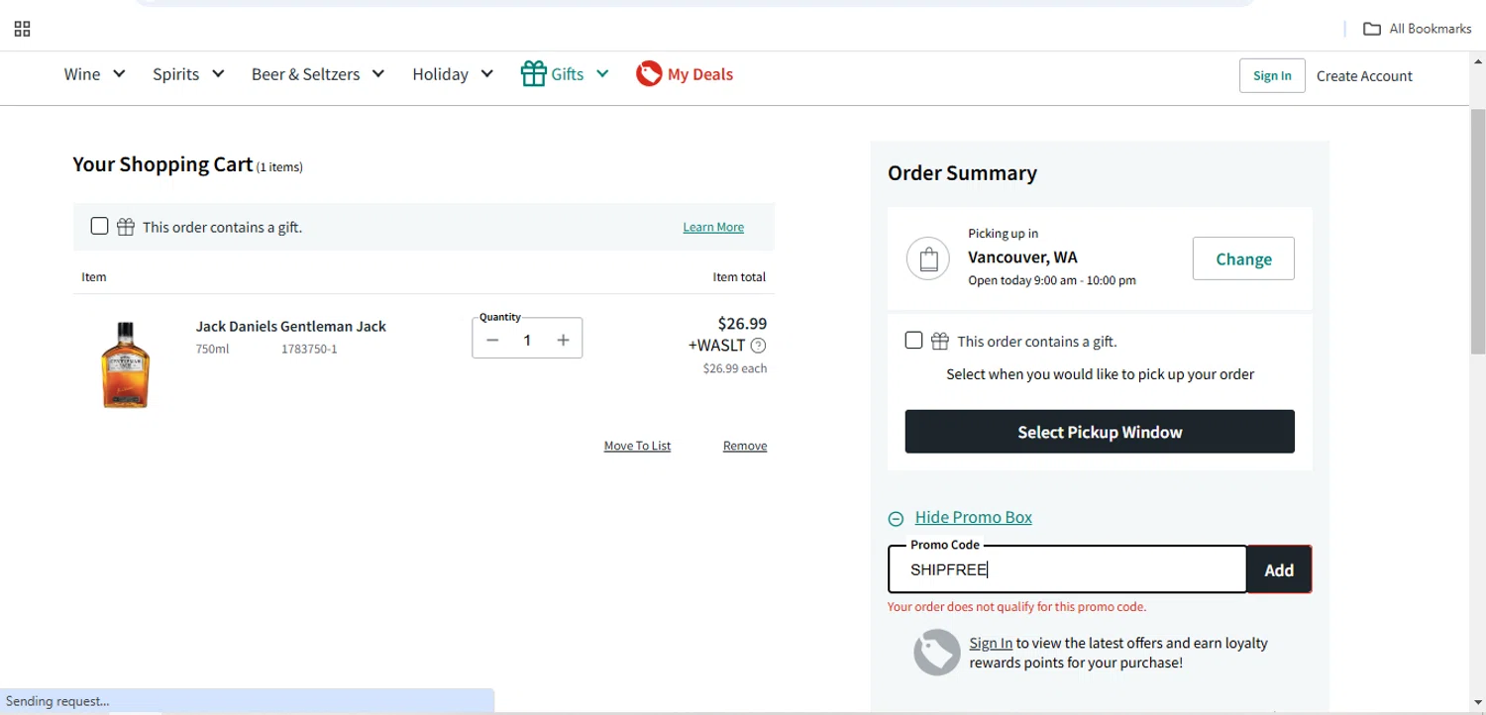
Task: Click the item number 1783750-1
Action: click(309, 349)
